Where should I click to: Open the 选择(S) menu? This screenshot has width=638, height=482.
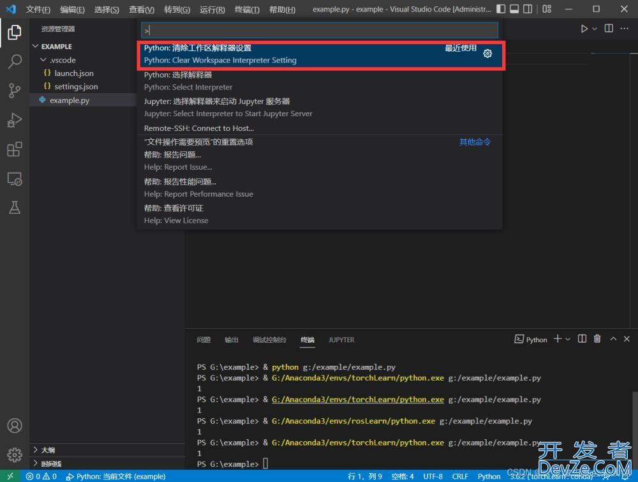point(107,10)
